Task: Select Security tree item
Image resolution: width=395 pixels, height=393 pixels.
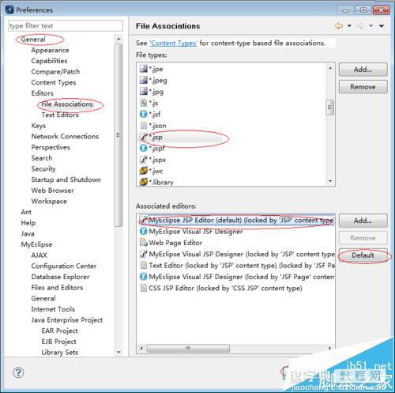Action: point(43,168)
